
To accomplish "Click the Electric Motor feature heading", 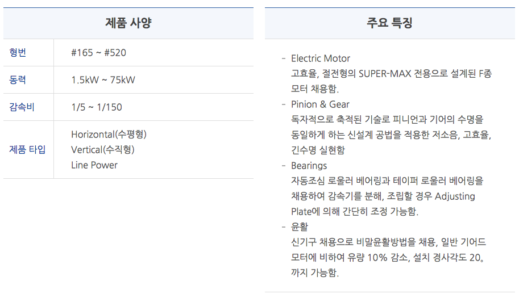I will point(321,58).
